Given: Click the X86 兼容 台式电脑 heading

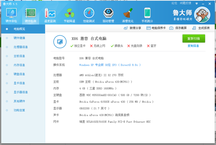Looking at the screenshot, I should 89,38.
